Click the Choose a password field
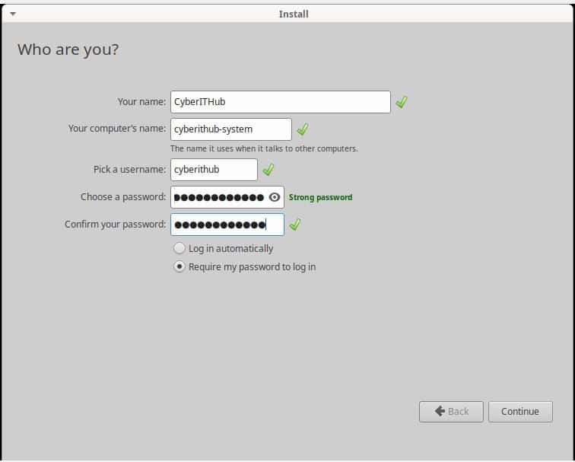Viewport: 575px width, 462px height. [x=227, y=197]
